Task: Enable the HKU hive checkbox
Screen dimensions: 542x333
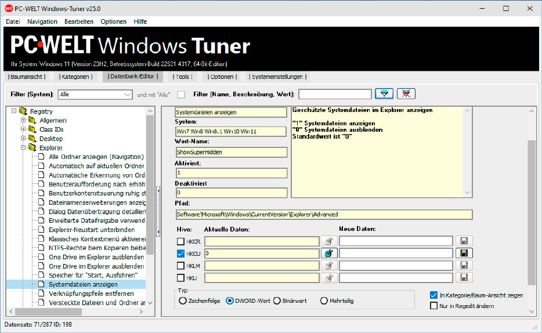Action: click(180, 278)
